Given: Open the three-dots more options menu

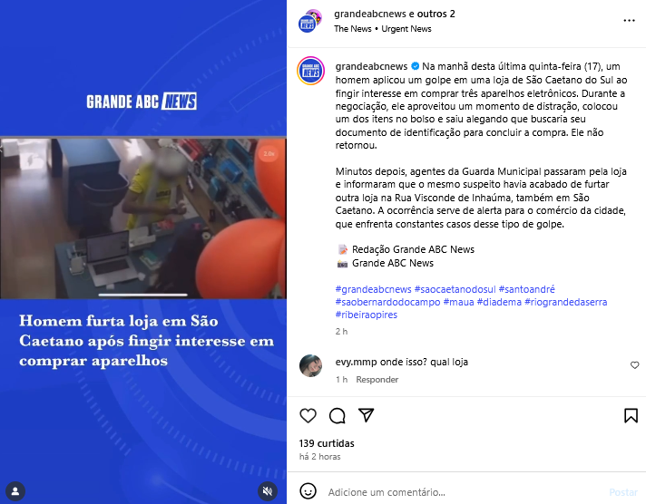Looking at the screenshot, I should [629, 21].
